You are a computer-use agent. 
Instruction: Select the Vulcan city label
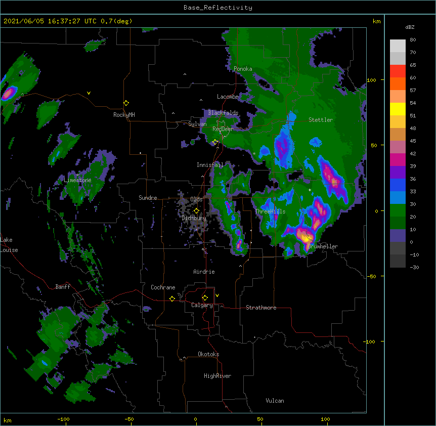pos(275,401)
